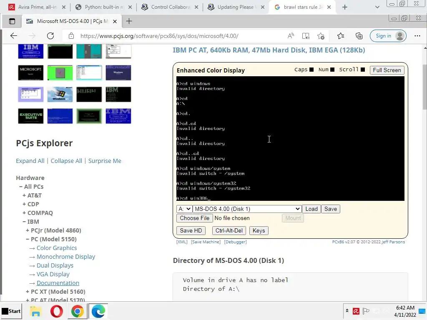427x320 pixels.
Task: Switch to brawl stars rule tab
Action: (302, 7)
